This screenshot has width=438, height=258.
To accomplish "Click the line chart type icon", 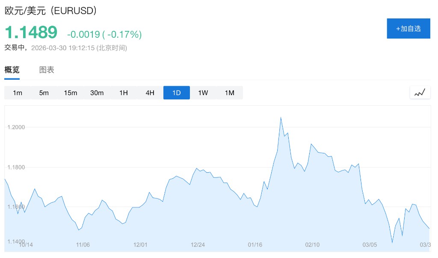I will (420, 93).
